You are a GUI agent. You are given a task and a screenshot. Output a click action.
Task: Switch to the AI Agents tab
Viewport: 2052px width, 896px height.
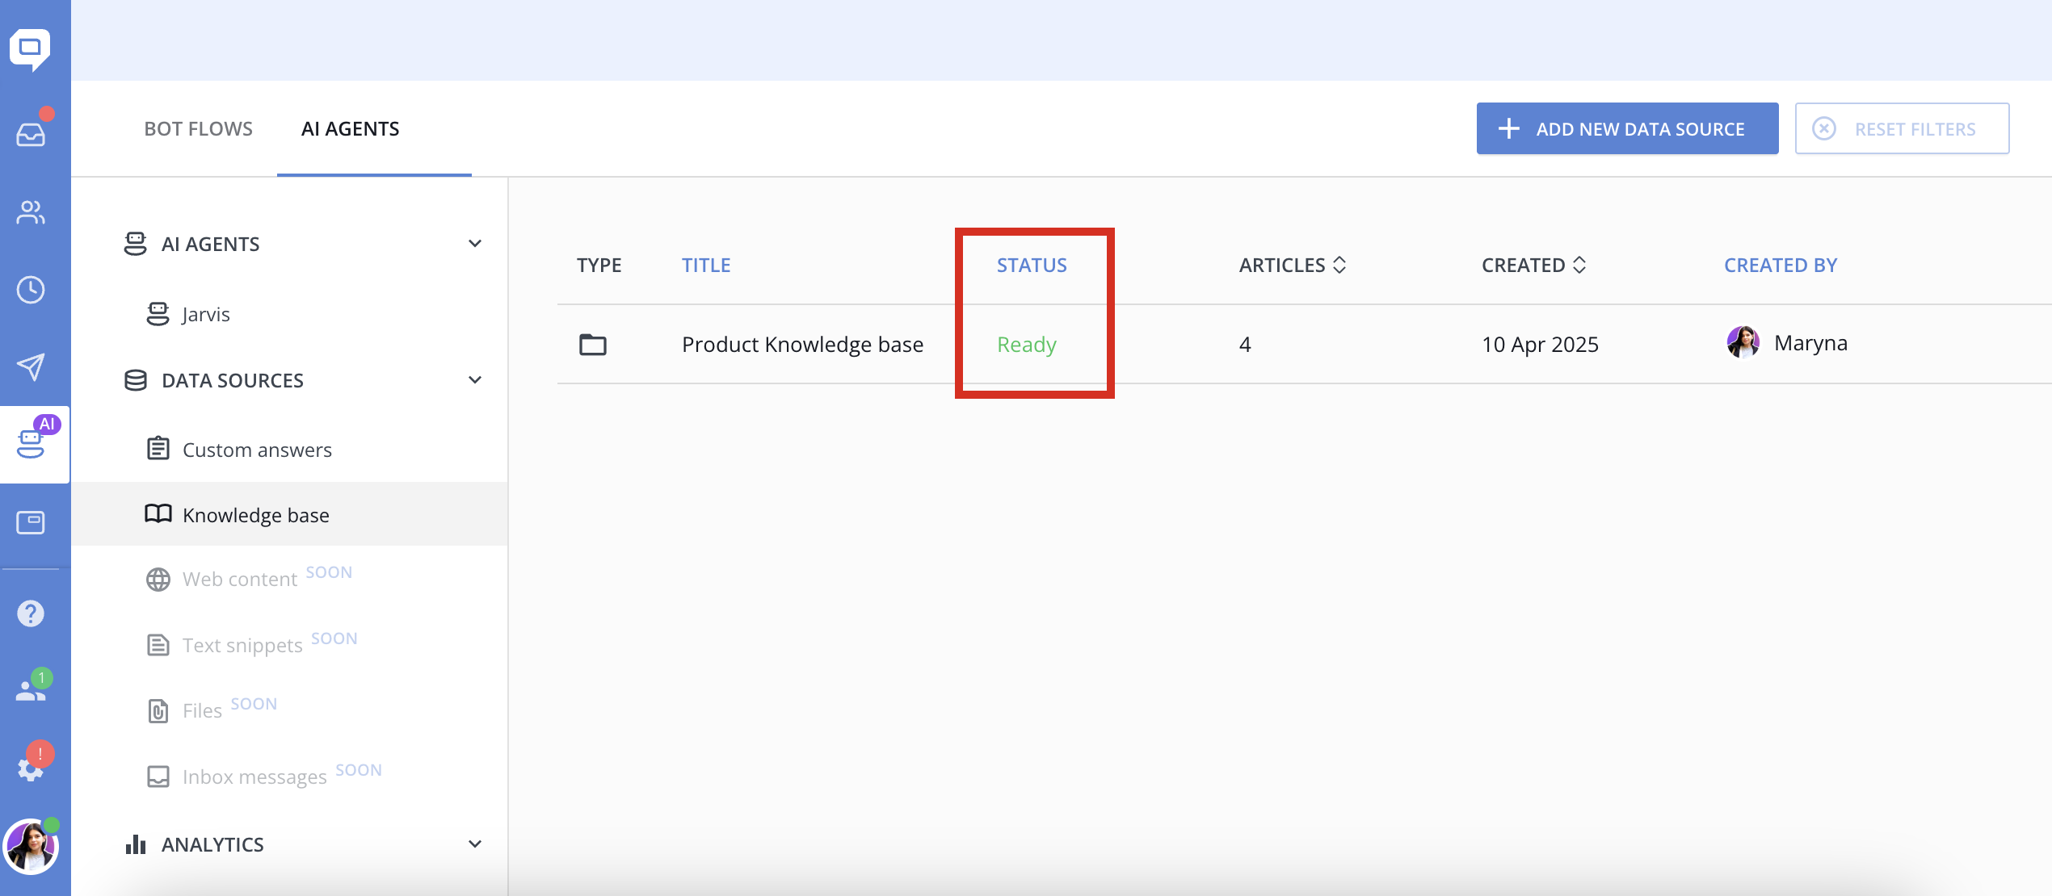point(350,128)
